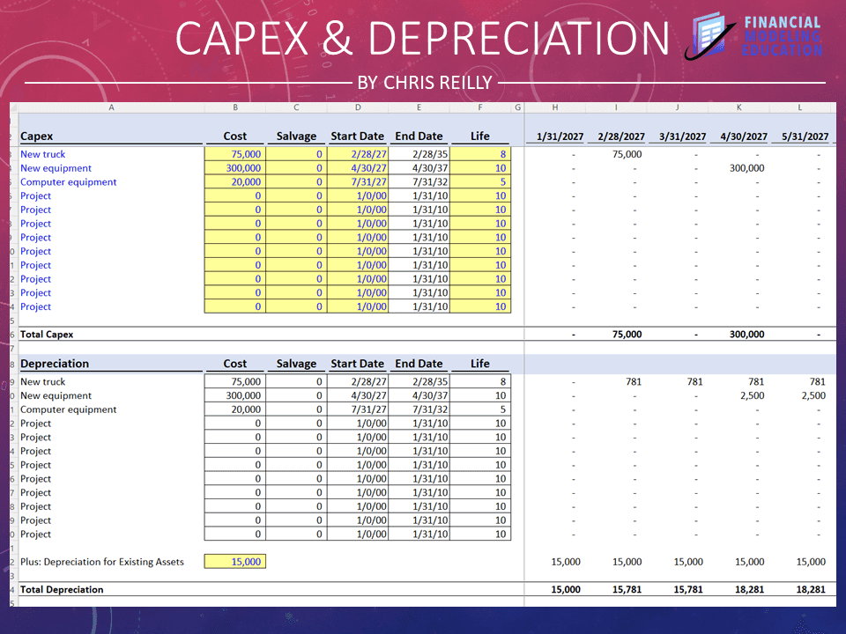This screenshot has height=634, width=846.
Task: Click the Depreciation section heading
Action: pyautogui.click(x=55, y=364)
